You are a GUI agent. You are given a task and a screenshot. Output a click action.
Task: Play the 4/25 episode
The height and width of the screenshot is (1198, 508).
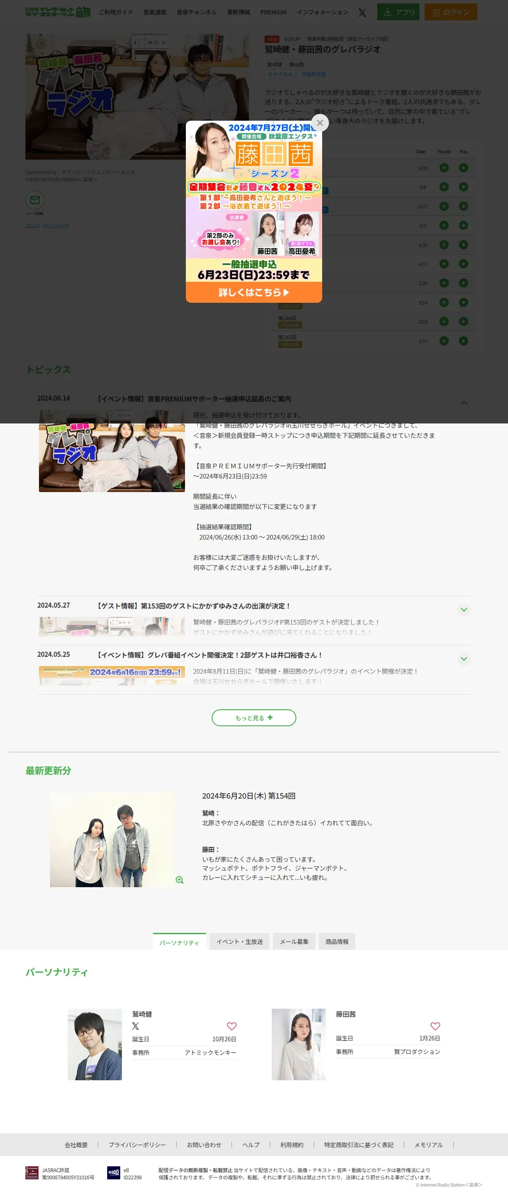(464, 245)
